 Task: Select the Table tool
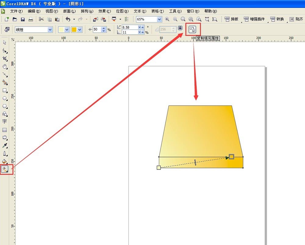pyautogui.click(x=5, y=130)
